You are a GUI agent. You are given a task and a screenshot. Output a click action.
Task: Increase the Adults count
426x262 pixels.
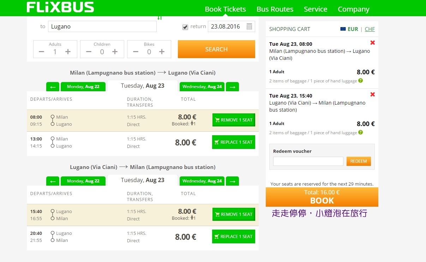[68, 52]
